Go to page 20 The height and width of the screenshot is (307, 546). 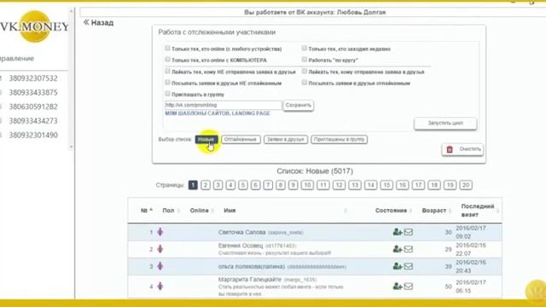(x=466, y=185)
